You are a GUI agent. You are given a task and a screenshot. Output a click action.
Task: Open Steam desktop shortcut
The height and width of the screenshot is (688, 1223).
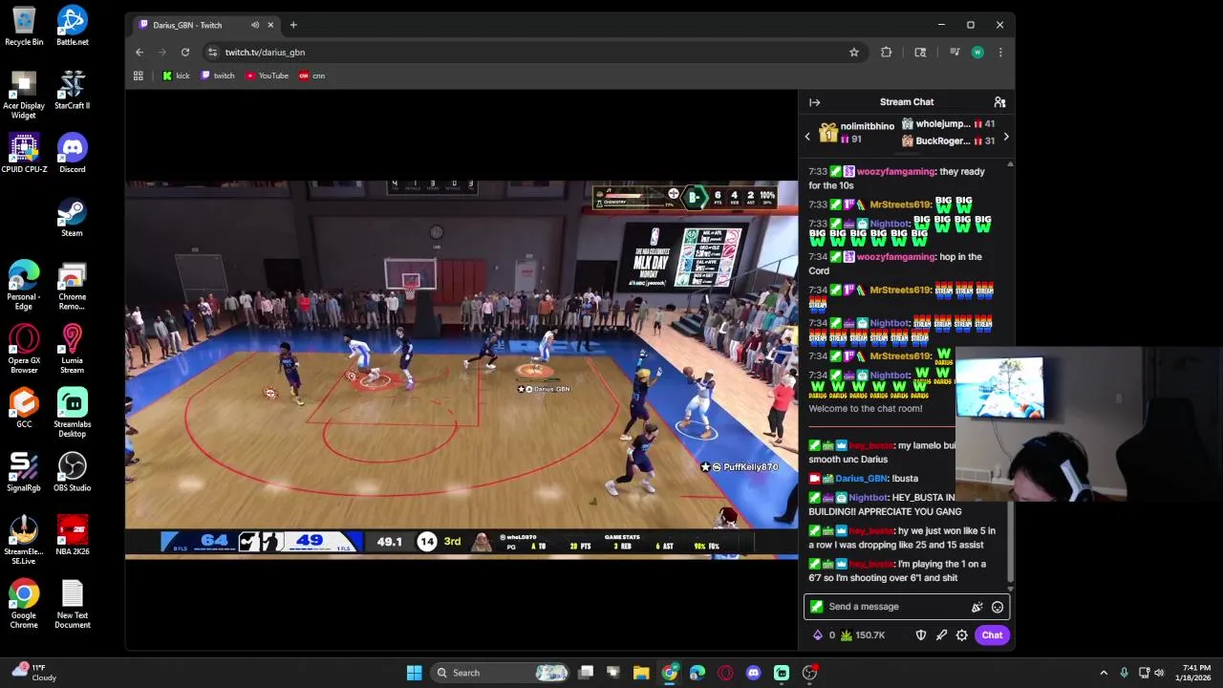[73, 217]
